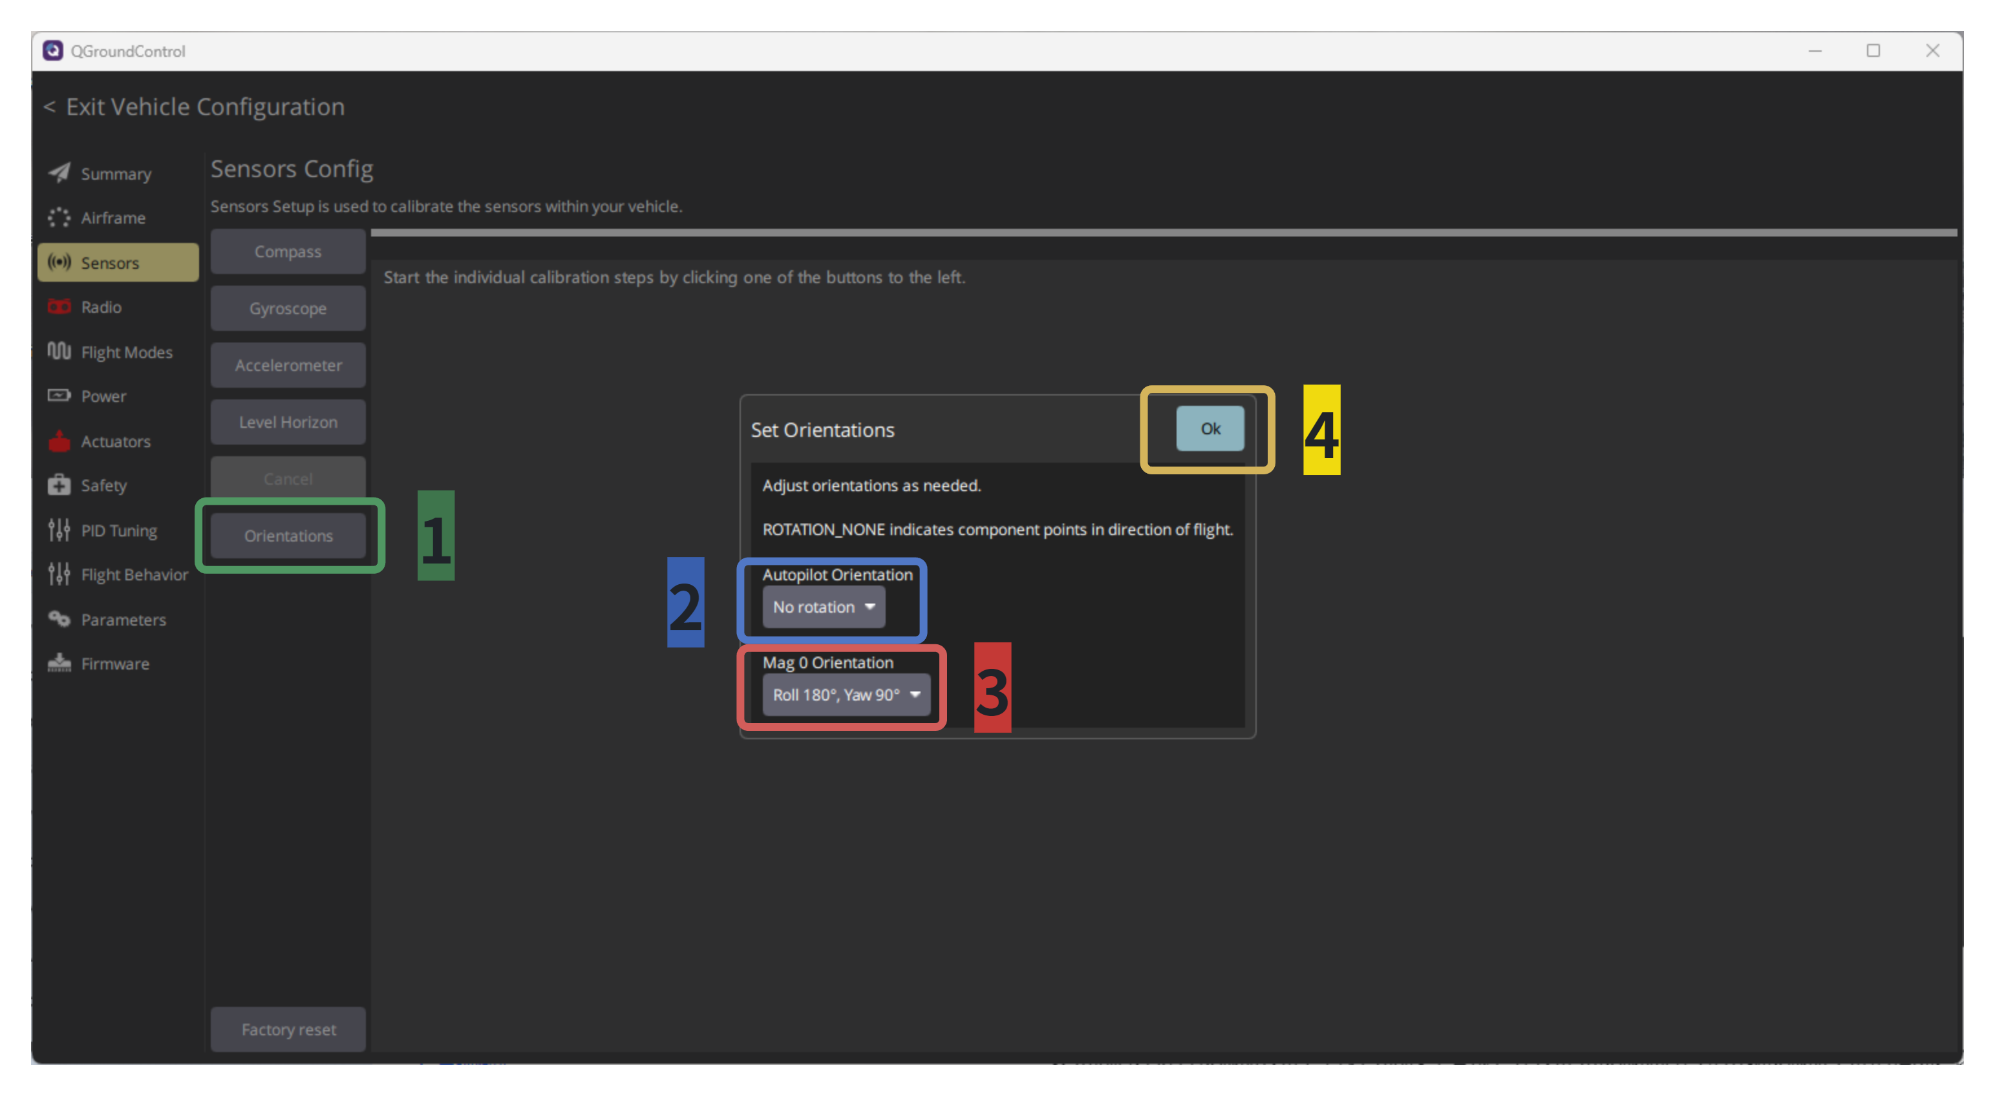The width and height of the screenshot is (1995, 1096).
Task: Click the calibration progress bar
Action: (1163, 232)
